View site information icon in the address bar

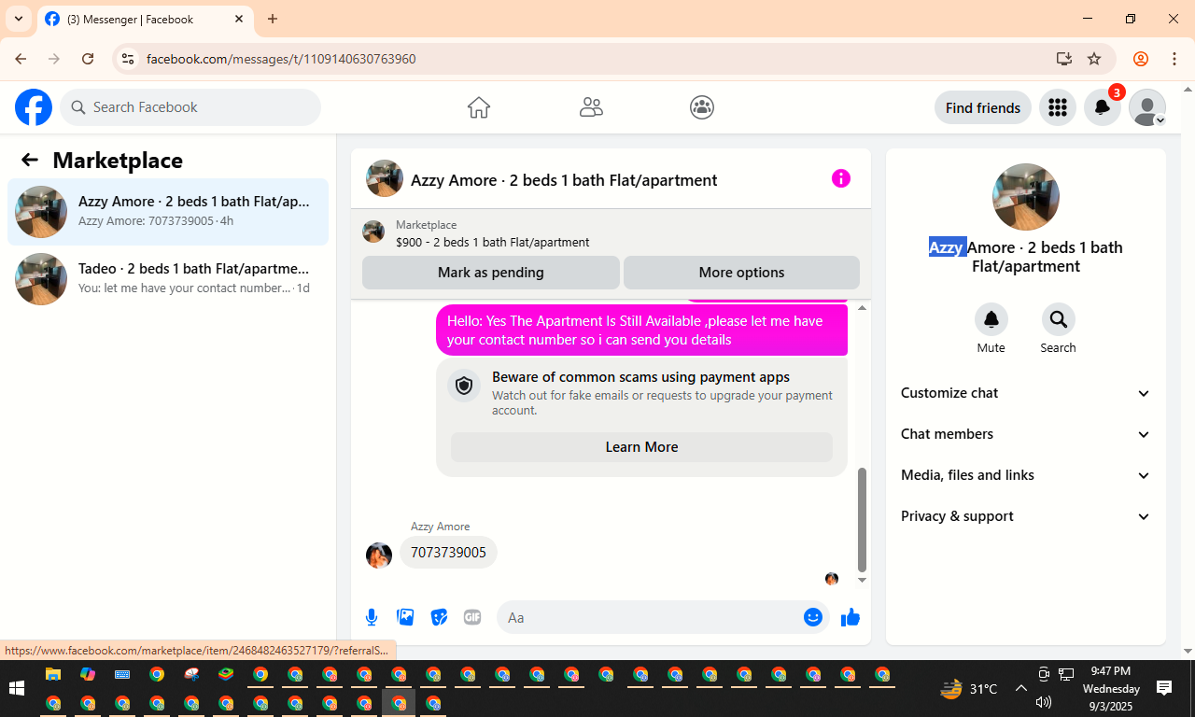[x=129, y=59]
